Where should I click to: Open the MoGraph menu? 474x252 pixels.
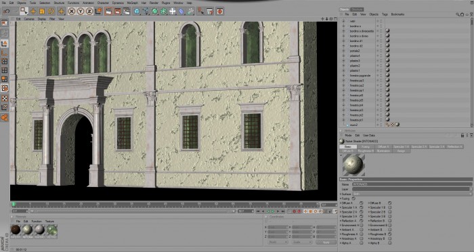click(133, 3)
